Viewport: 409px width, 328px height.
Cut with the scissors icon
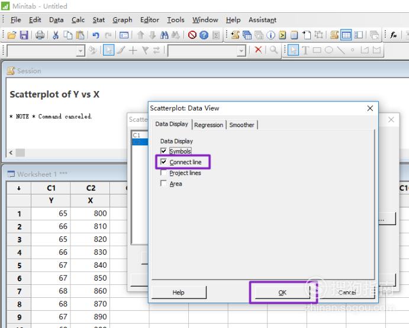tap(55, 35)
